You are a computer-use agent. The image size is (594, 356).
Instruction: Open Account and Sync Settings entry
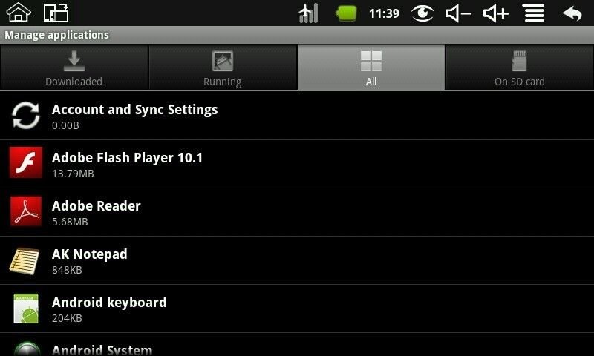pyautogui.click(x=297, y=116)
